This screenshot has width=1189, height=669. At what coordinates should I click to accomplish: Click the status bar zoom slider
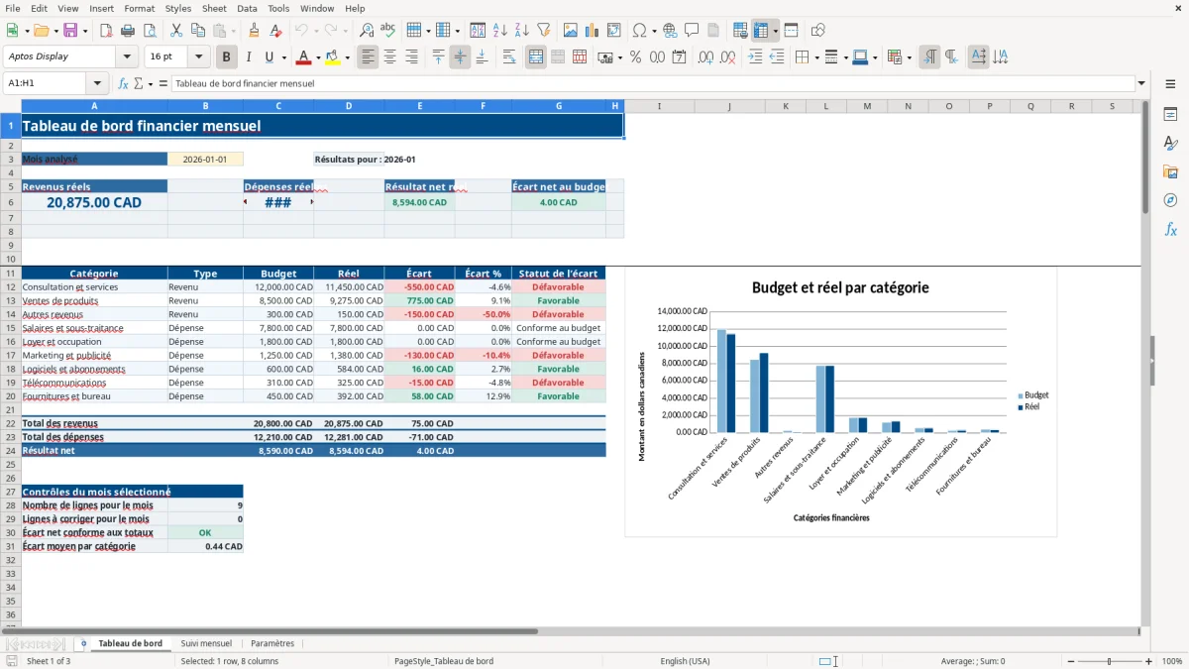click(1109, 661)
